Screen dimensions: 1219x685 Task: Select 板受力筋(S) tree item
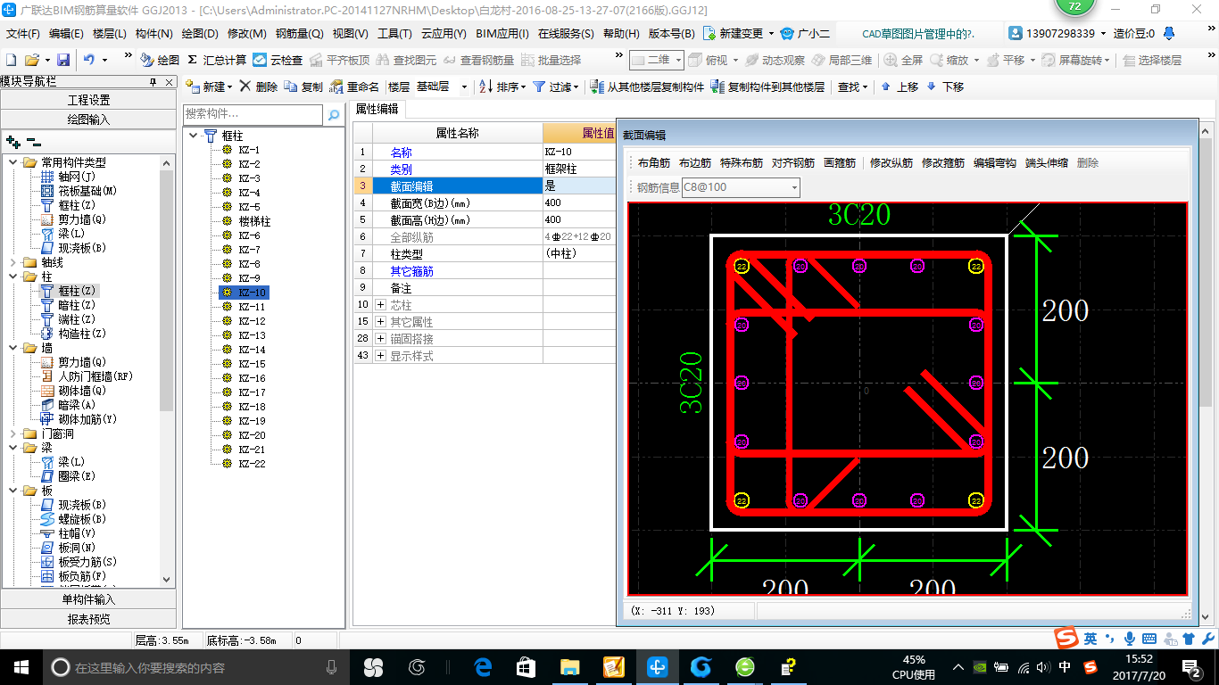click(x=79, y=562)
